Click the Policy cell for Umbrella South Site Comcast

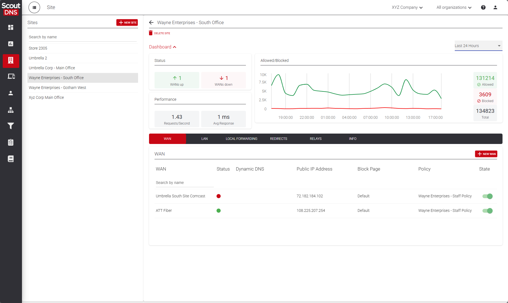coord(445,196)
